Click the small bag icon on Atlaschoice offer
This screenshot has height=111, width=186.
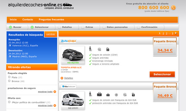pos(108,95)
